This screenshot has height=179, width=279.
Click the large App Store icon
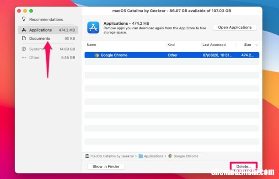tap(93, 27)
